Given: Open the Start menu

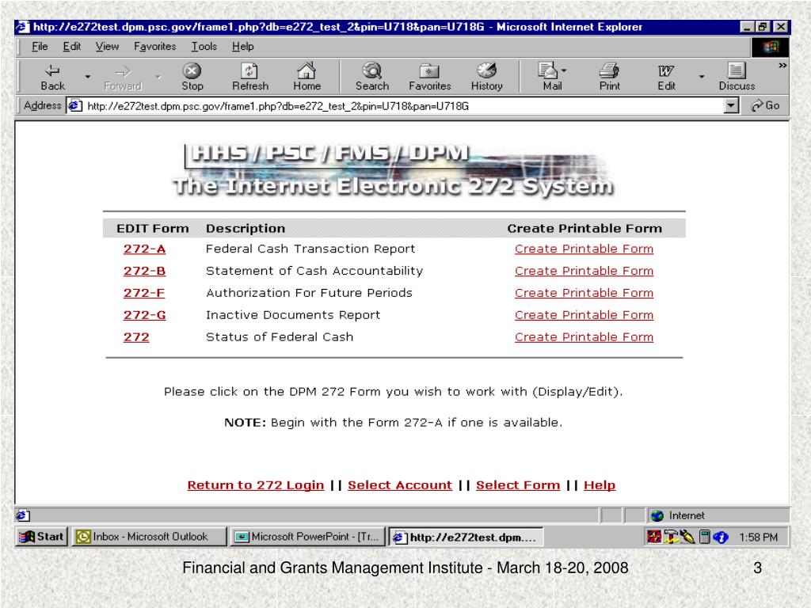Looking at the screenshot, I should pyautogui.click(x=41, y=537).
